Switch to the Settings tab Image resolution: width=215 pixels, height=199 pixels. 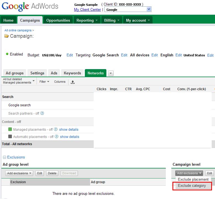[37, 73]
